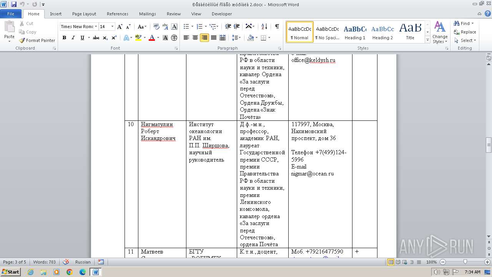The image size is (492, 277).
Task: Apply Heading 1 style
Action: point(355,32)
